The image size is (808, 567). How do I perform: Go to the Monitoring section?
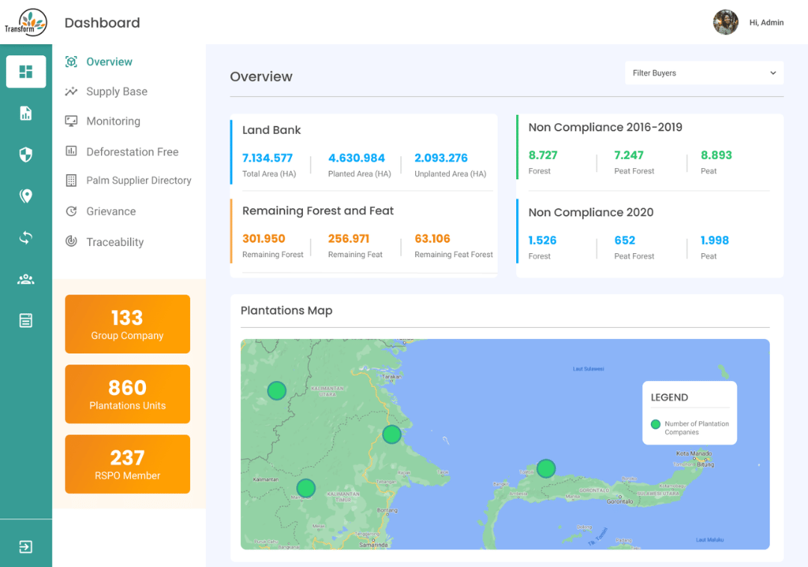(113, 121)
